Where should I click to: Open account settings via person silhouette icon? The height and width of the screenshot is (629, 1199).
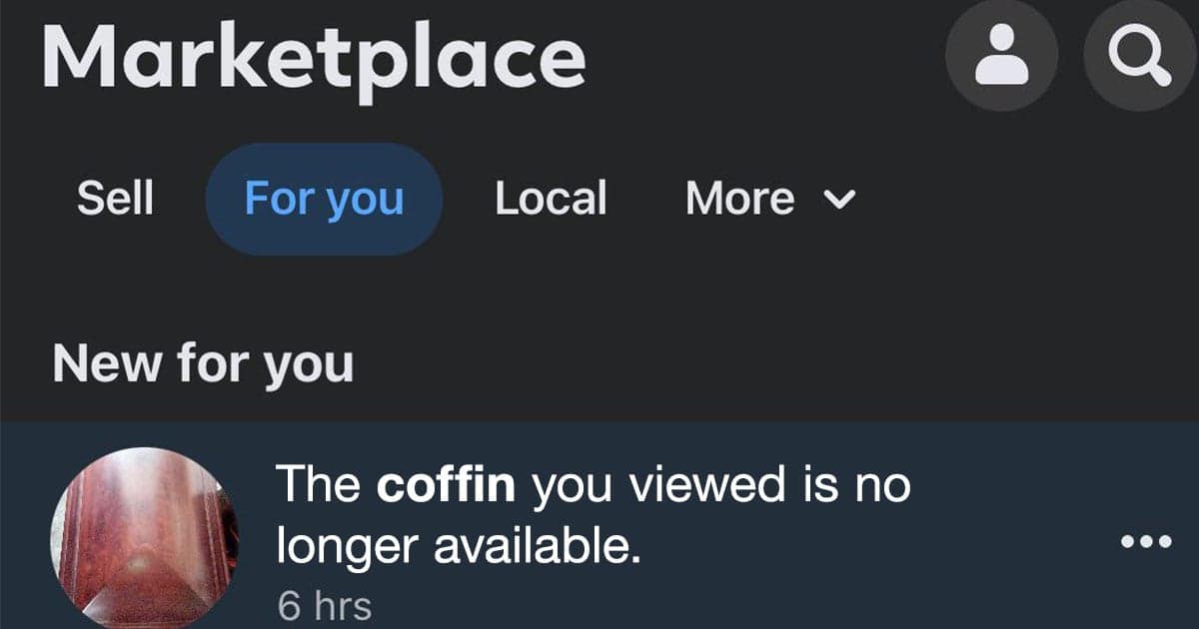(x=1002, y=55)
